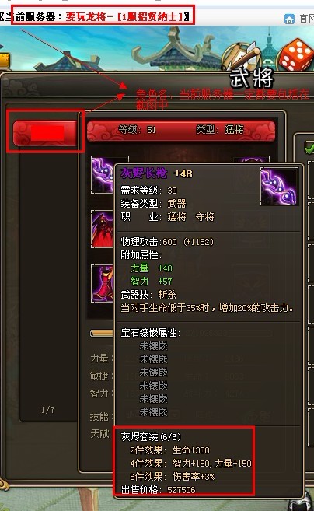Screen dimensions: 314x511
Task: Select the red character name button
Action: tap(45, 133)
